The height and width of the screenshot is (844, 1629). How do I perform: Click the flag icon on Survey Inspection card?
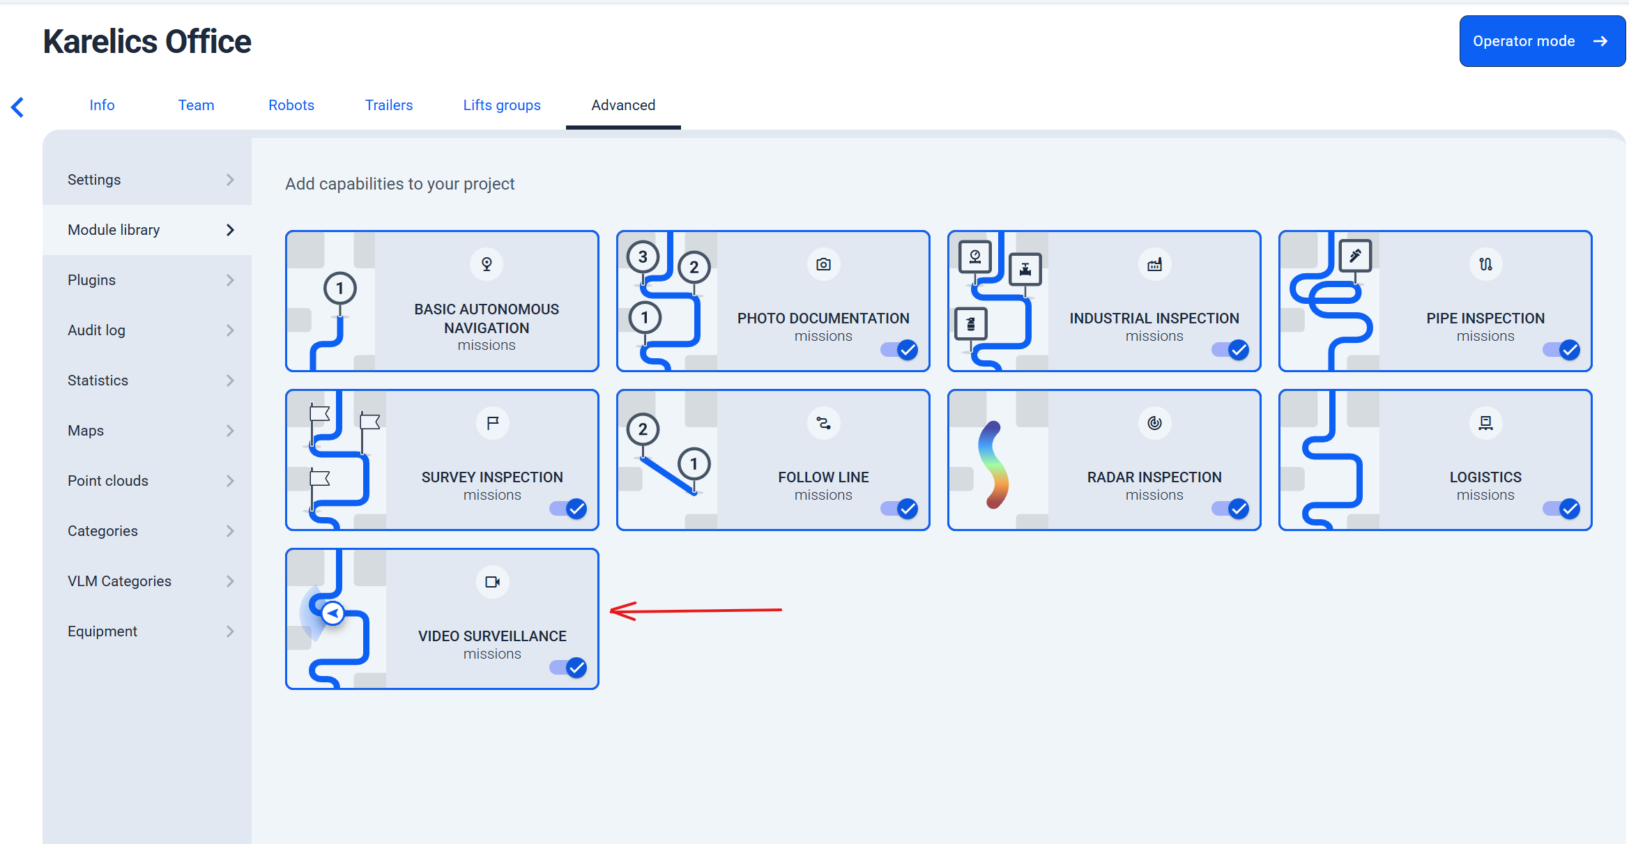[x=492, y=423]
